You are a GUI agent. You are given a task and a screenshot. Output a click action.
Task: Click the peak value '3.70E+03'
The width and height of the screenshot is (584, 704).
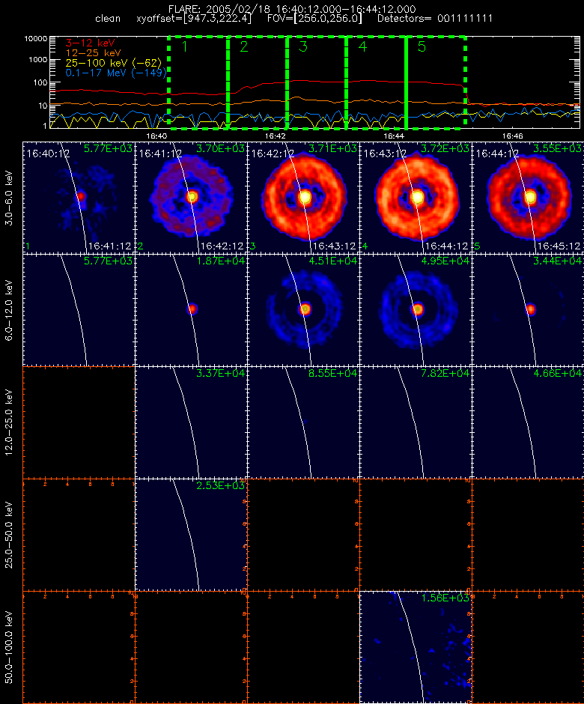point(220,148)
